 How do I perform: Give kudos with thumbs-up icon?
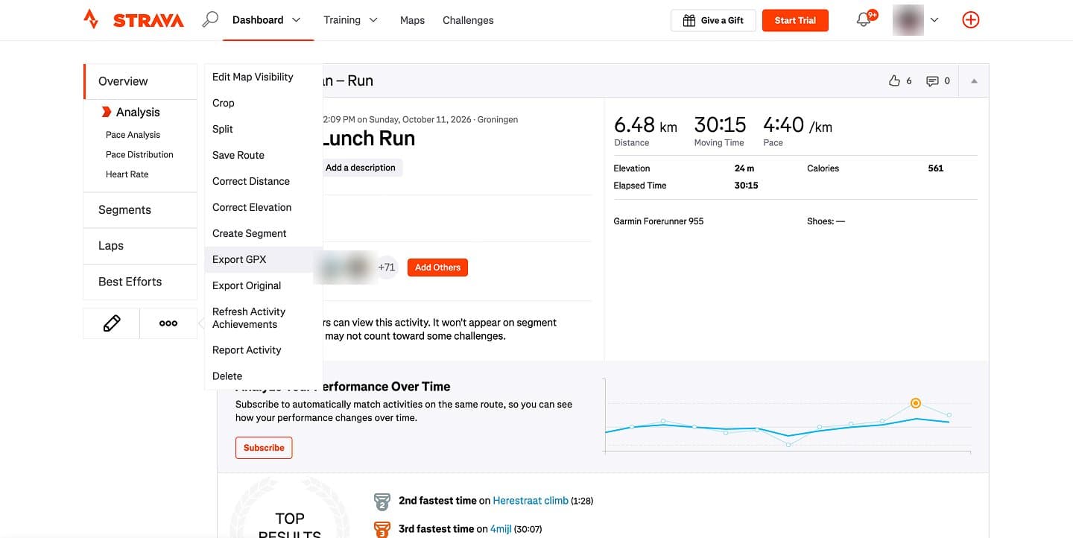click(895, 81)
